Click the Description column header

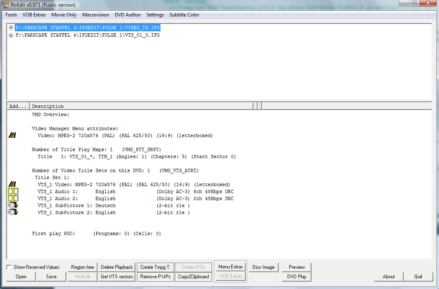[141, 106]
